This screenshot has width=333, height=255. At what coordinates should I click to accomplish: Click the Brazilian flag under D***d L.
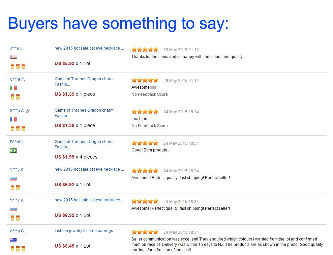[13, 150]
